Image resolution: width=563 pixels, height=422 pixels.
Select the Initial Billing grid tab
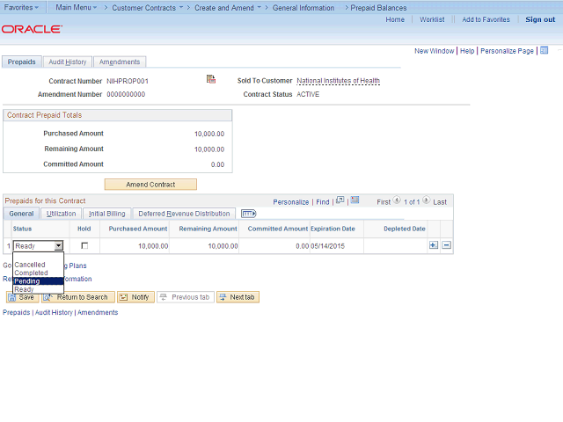point(107,214)
